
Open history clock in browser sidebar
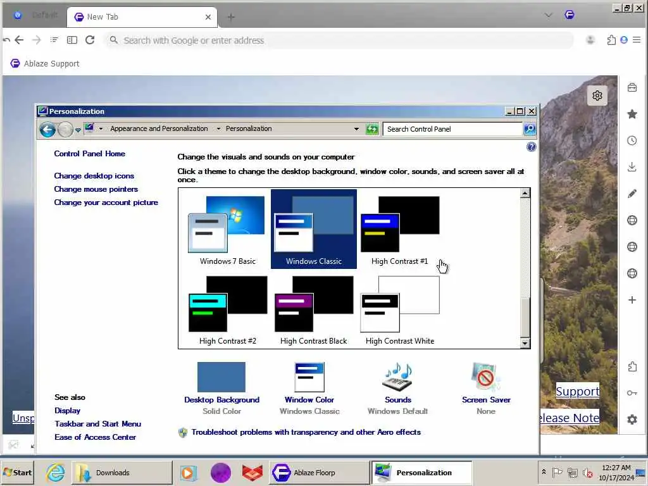632,140
